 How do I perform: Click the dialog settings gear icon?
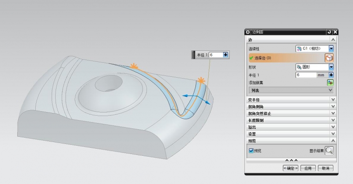click(x=248, y=32)
